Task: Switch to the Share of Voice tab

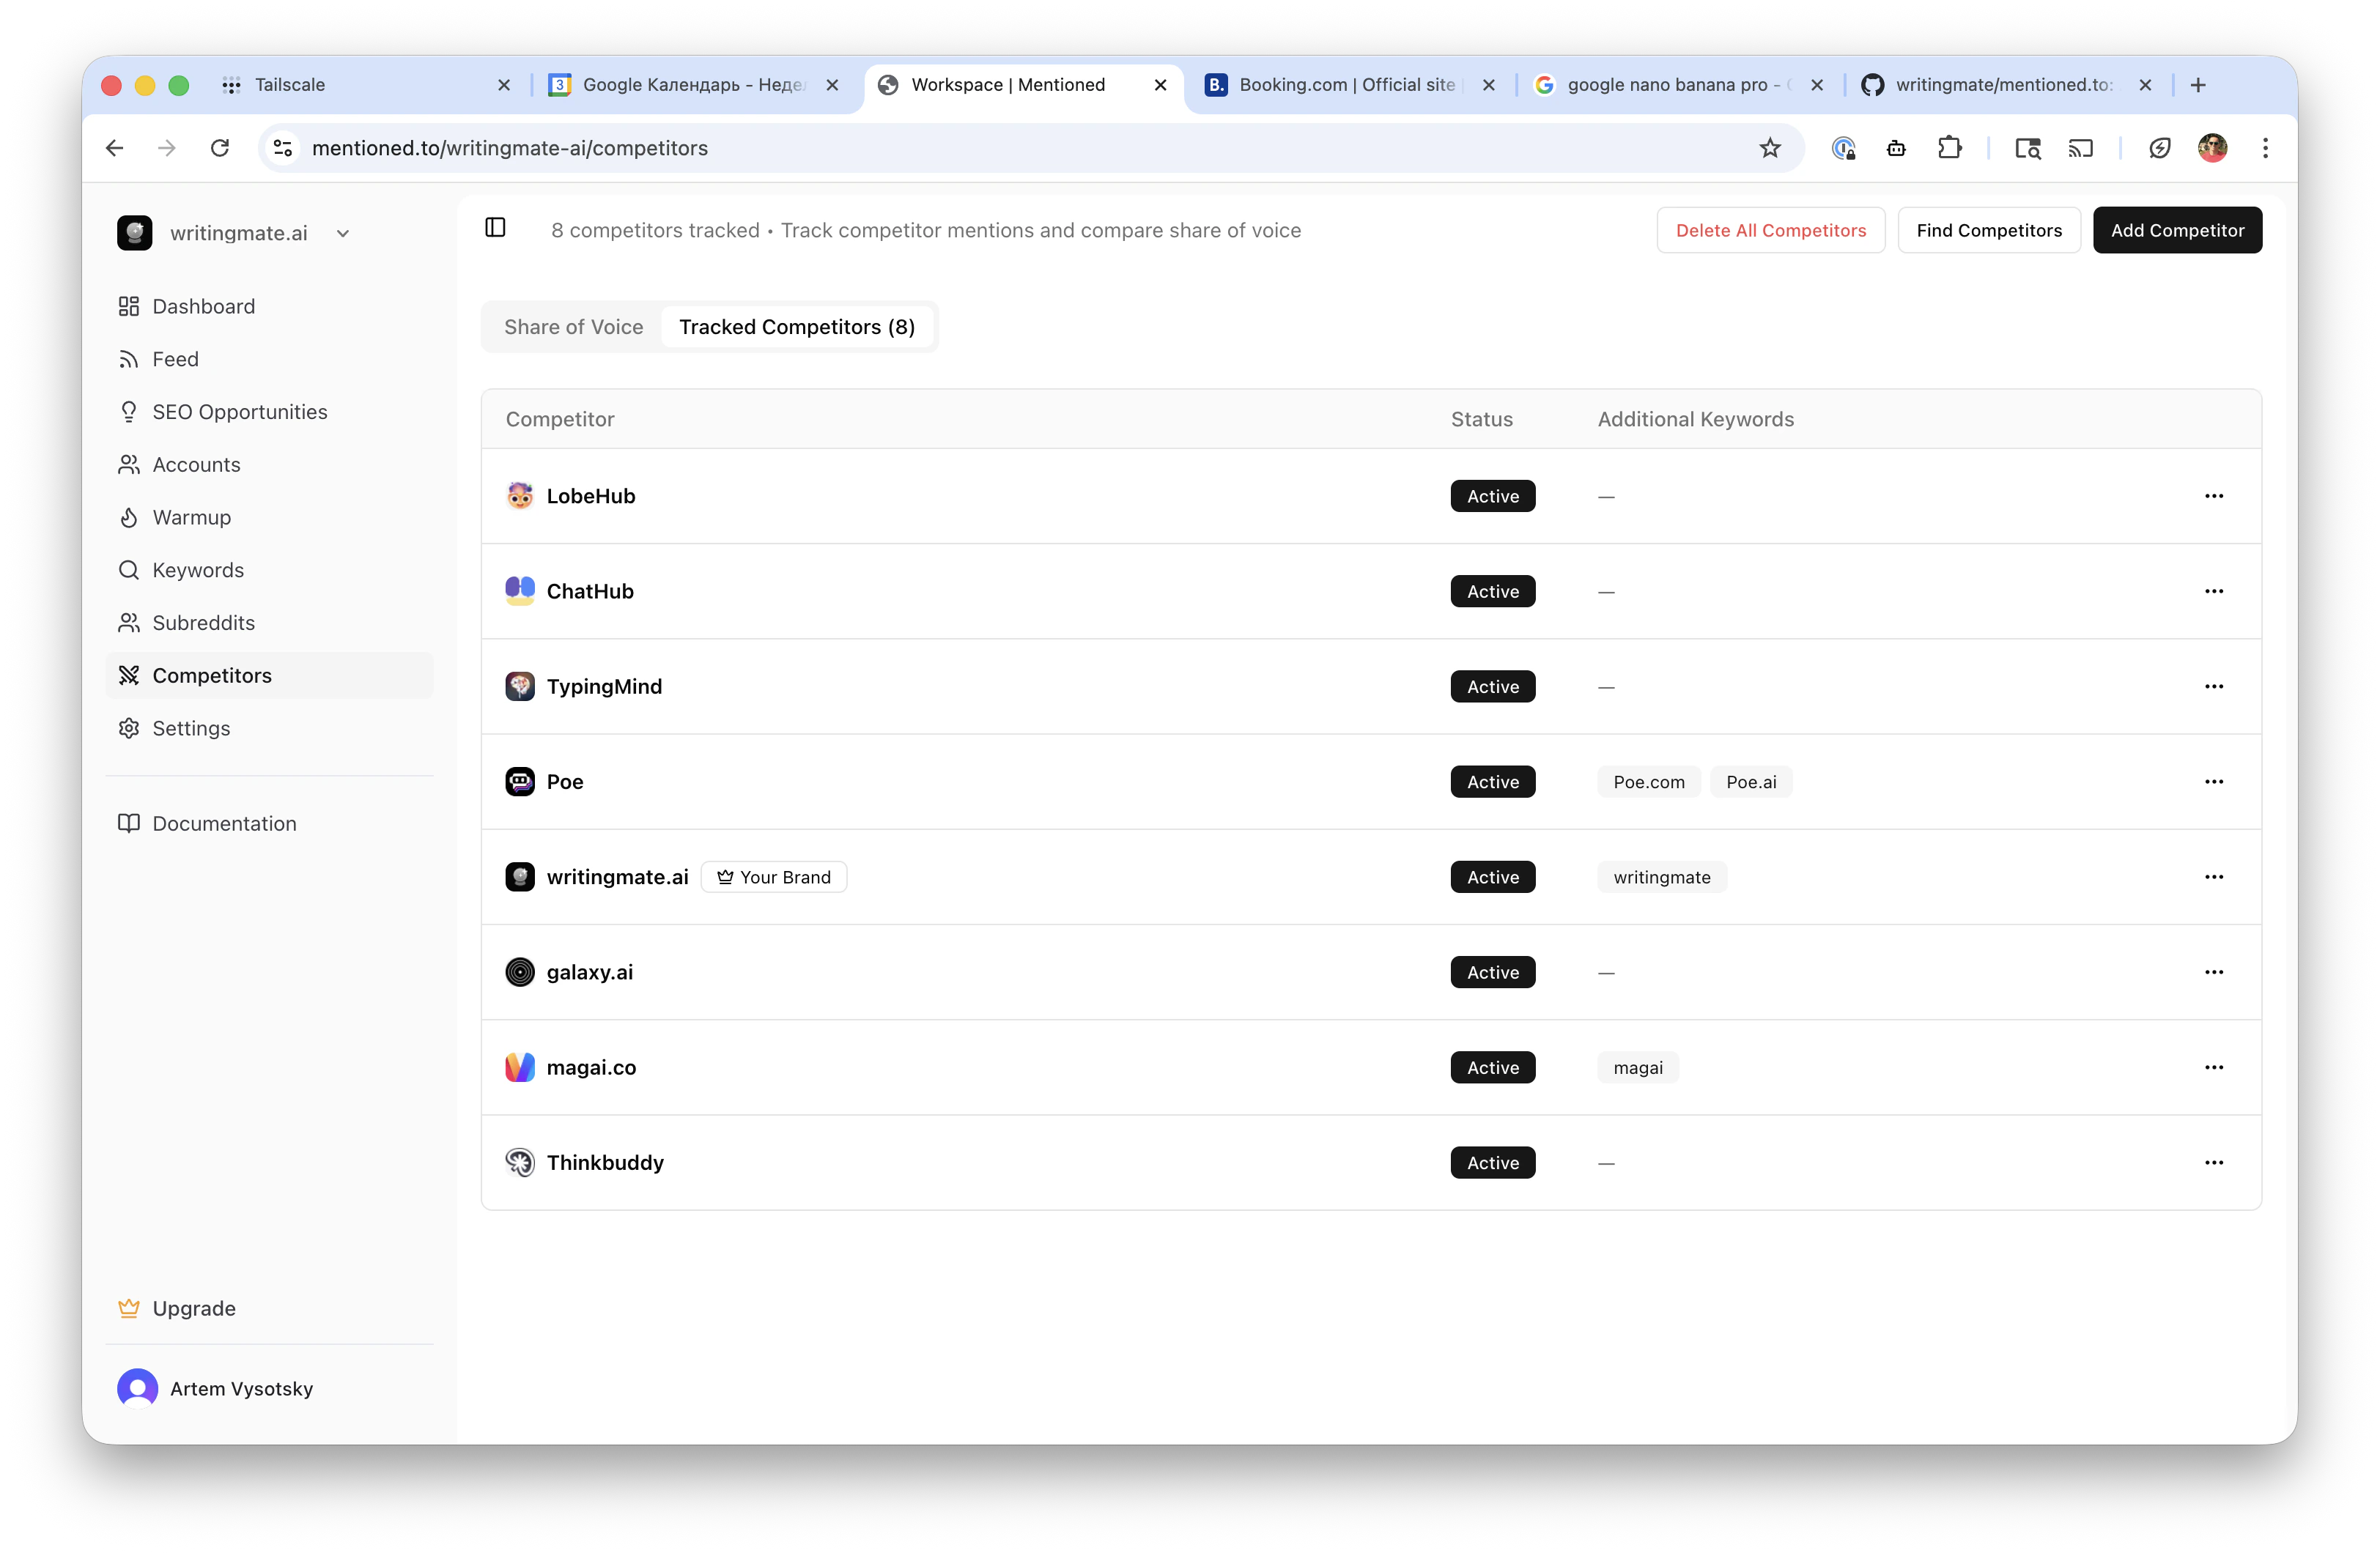Action: [x=573, y=327]
